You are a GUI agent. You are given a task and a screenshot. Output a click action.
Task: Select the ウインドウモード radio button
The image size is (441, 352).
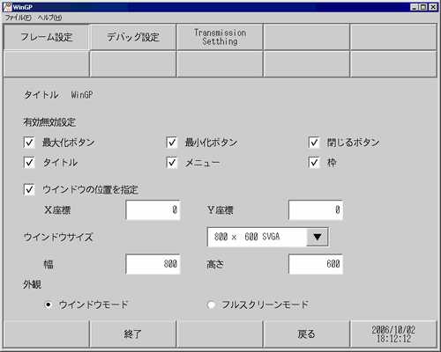click(49, 304)
